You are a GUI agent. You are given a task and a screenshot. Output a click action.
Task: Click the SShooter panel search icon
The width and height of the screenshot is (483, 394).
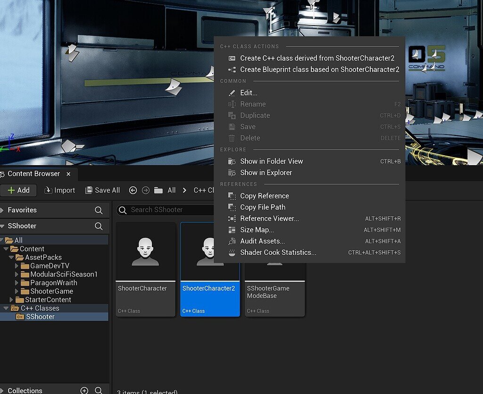click(99, 226)
